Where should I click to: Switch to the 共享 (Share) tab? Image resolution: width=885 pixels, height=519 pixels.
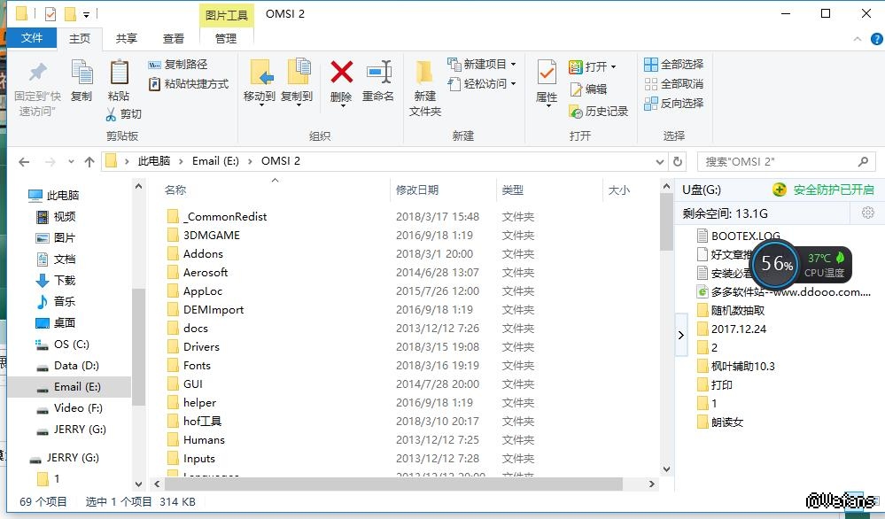[127, 38]
